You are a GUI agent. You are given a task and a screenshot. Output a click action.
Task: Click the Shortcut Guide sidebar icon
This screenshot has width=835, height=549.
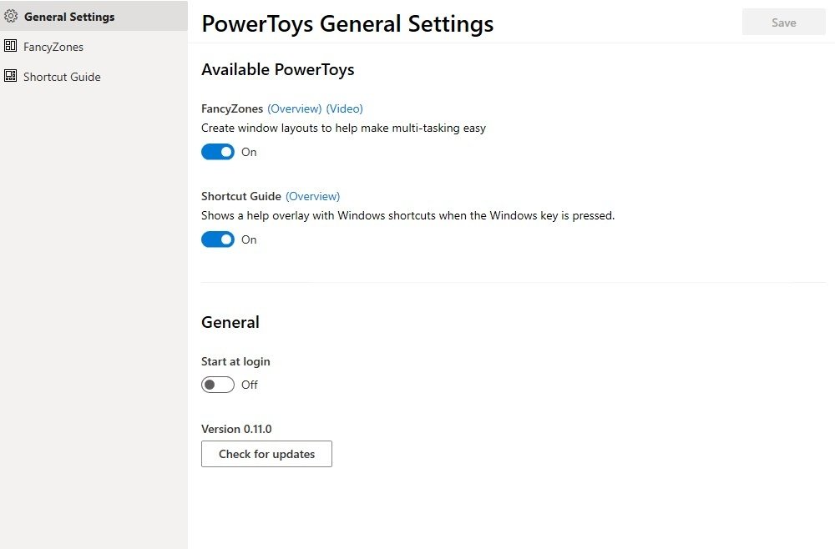coord(10,76)
